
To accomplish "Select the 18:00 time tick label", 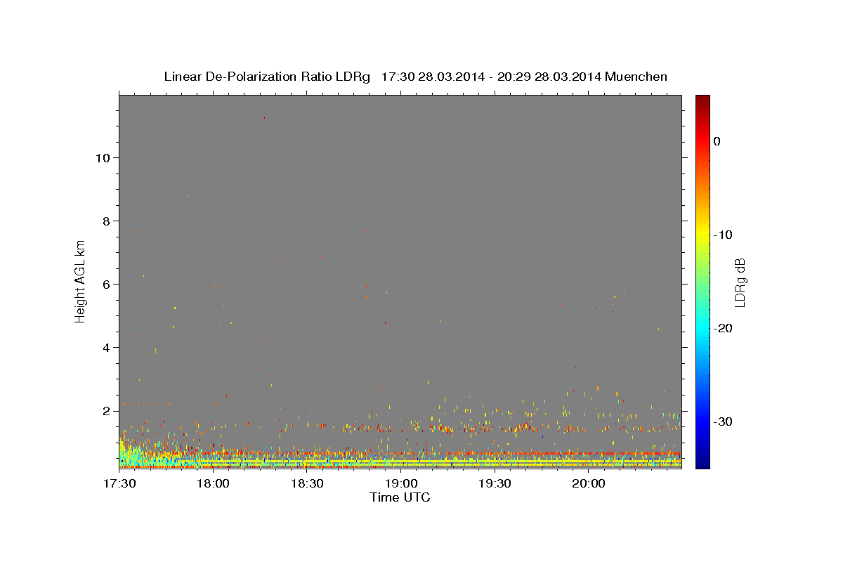I will (x=213, y=484).
